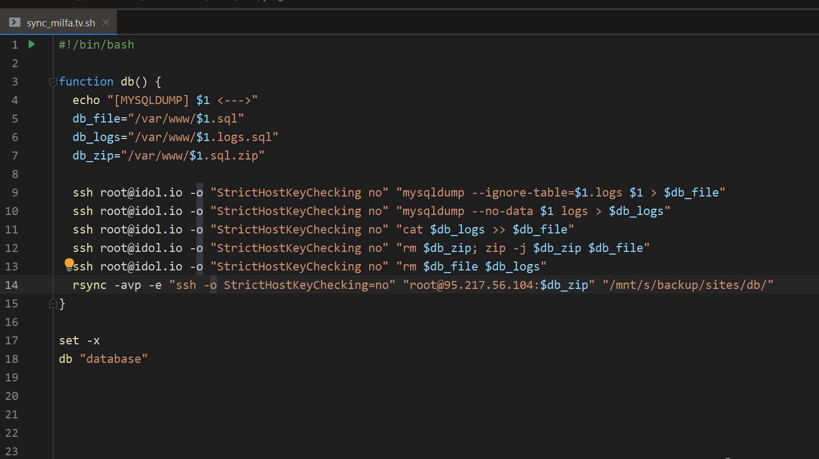819x459 pixels.
Task: Click the fold end marker beside the closing brace
Action: pos(52,304)
